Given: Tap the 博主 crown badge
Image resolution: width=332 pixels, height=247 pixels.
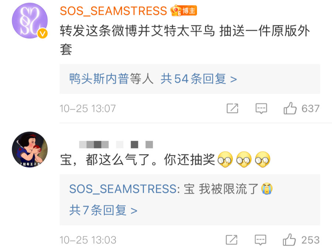Looking at the screenshot, I should [184, 10].
